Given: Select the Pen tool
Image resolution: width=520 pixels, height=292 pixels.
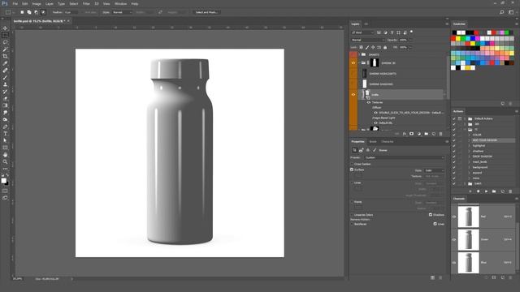Looking at the screenshot, I should [x=5, y=127].
